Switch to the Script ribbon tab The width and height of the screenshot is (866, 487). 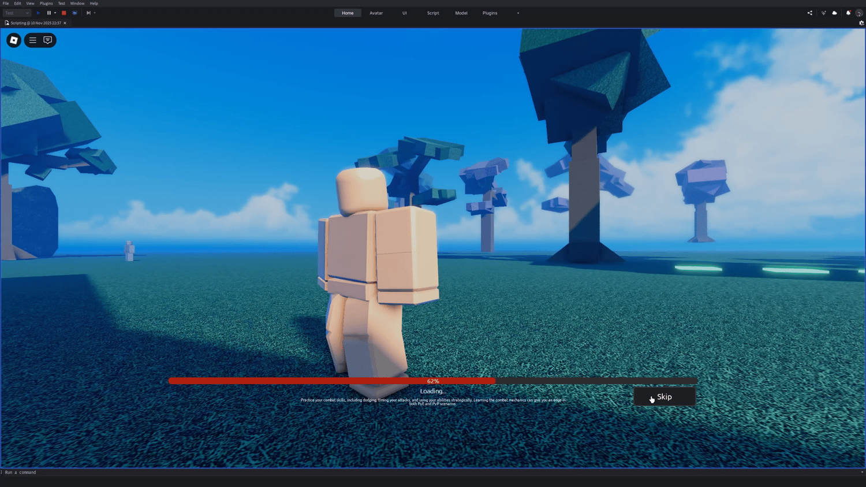(433, 13)
